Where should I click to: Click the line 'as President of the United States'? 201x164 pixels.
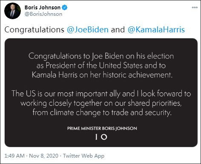pos(89,66)
